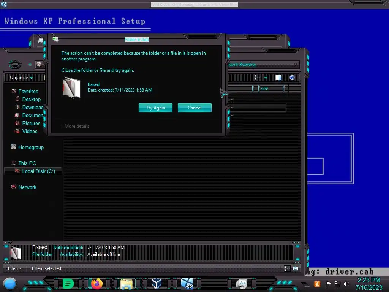
Task: Open Videos in the navigation pane
Action: (x=30, y=131)
